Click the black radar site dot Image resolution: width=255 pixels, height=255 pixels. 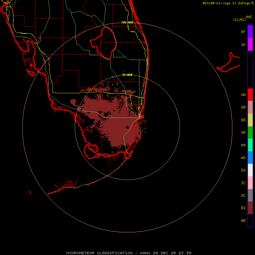pyautogui.click(x=127, y=127)
